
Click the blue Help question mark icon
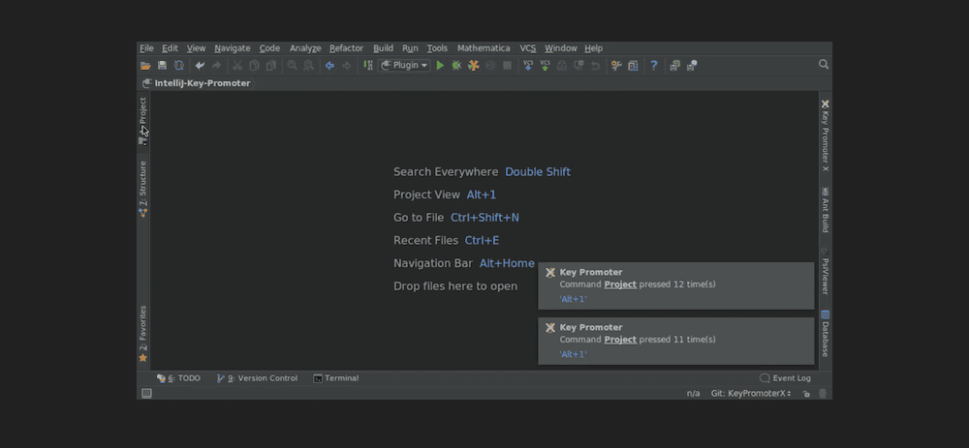[654, 66]
